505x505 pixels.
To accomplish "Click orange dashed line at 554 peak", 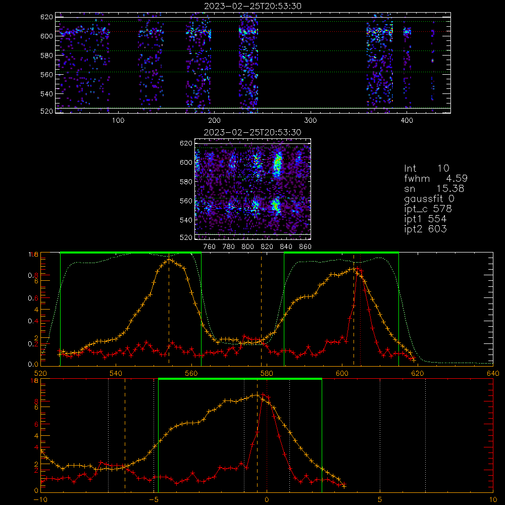I will click(169, 310).
